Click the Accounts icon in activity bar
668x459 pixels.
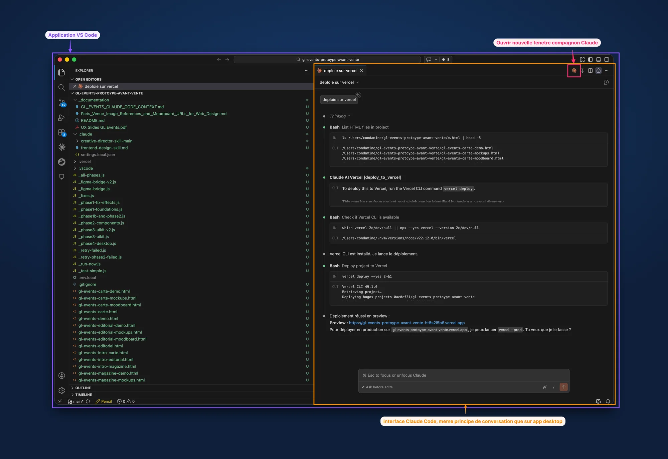pos(62,376)
